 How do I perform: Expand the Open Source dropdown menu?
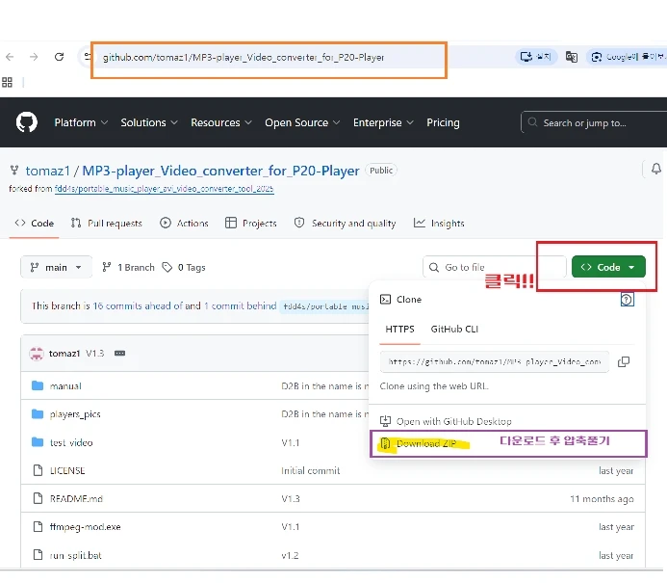point(302,122)
